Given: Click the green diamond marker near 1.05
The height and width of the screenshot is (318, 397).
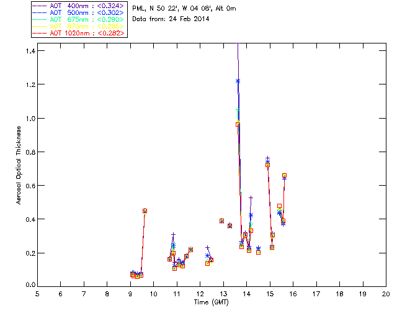Looking at the screenshot, I should (x=238, y=109).
